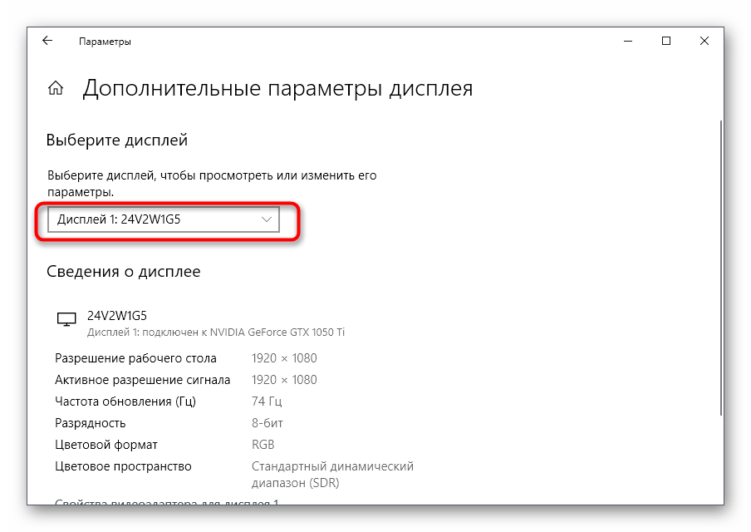This screenshot has height=532, width=751.
Task: Click the 74 Гц refresh rate value
Action: click(266, 401)
